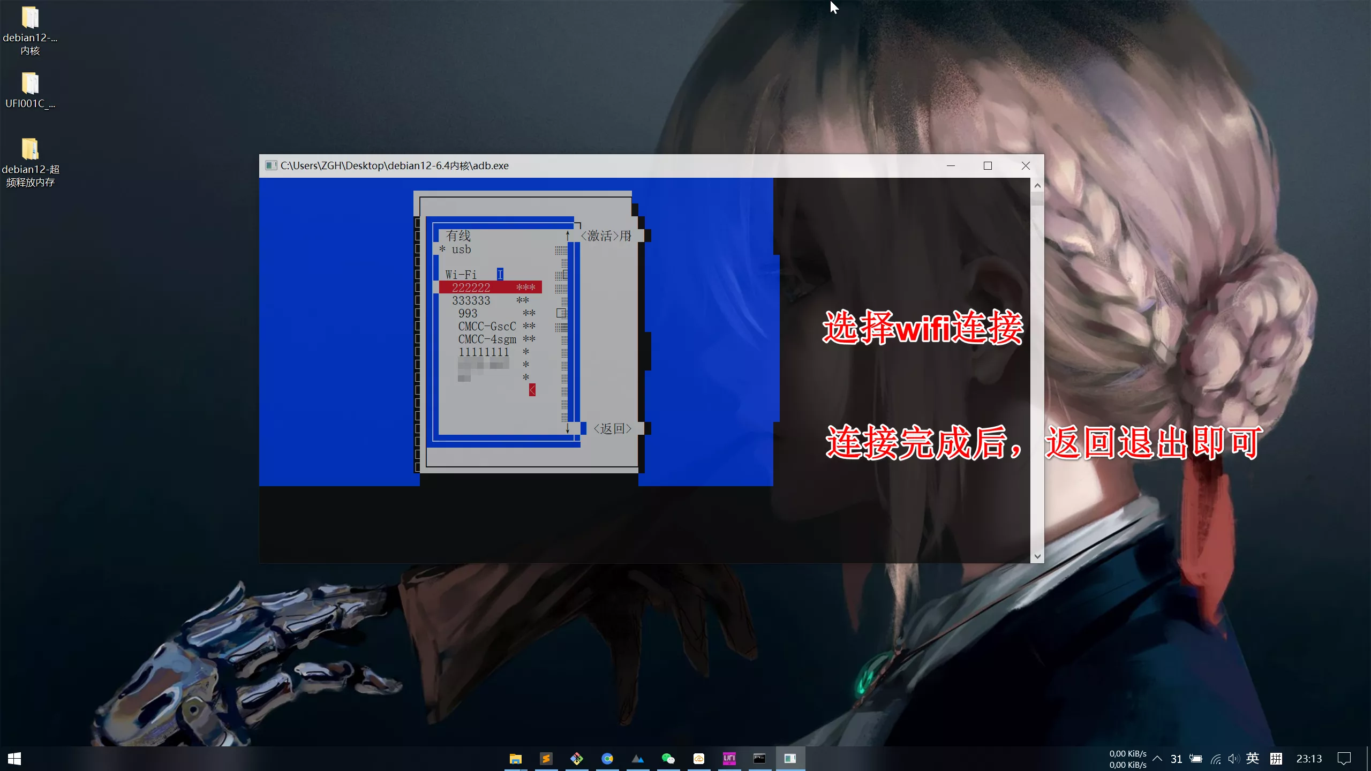Viewport: 1371px width, 771px height.
Task: Open File Explorer from the taskbar
Action: pos(515,759)
